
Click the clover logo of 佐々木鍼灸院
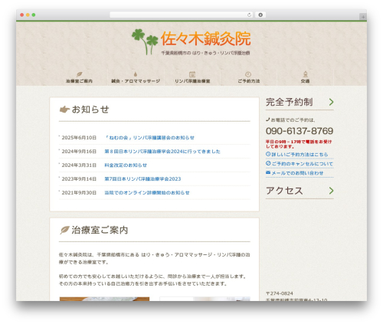click(x=145, y=41)
